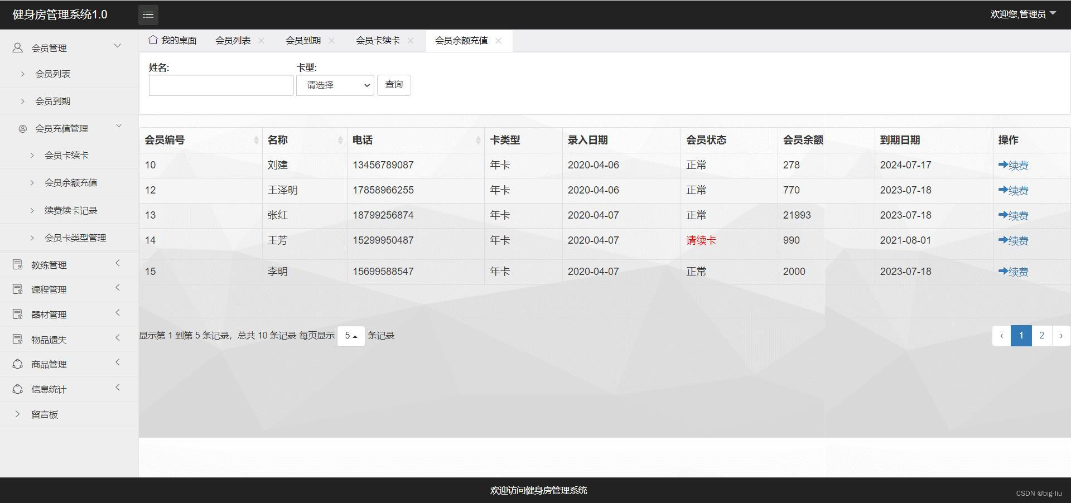
Task: Click phone number 13456789087
Action: (x=383, y=165)
